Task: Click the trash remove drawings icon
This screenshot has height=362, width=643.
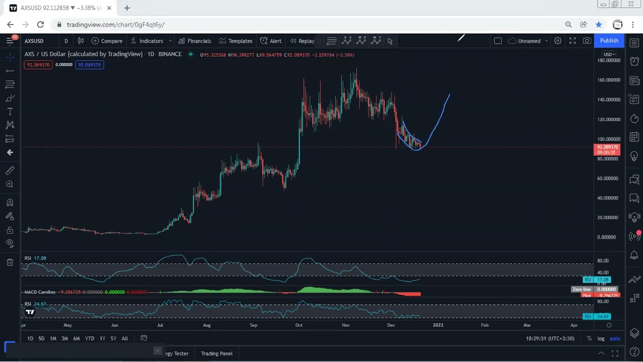Action: 10,262
